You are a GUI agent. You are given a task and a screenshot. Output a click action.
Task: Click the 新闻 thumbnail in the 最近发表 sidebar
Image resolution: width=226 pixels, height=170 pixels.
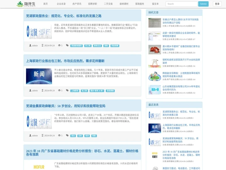(x=155, y=128)
